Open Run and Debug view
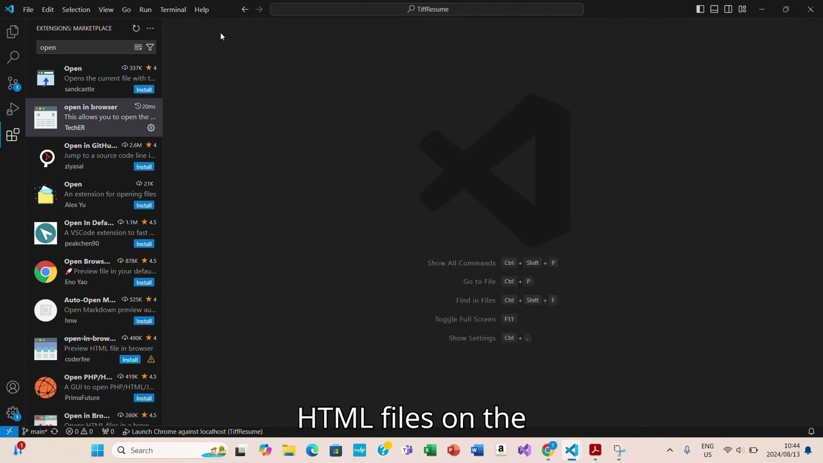Image resolution: width=823 pixels, height=463 pixels. pyautogui.click(x=13, y=109)
